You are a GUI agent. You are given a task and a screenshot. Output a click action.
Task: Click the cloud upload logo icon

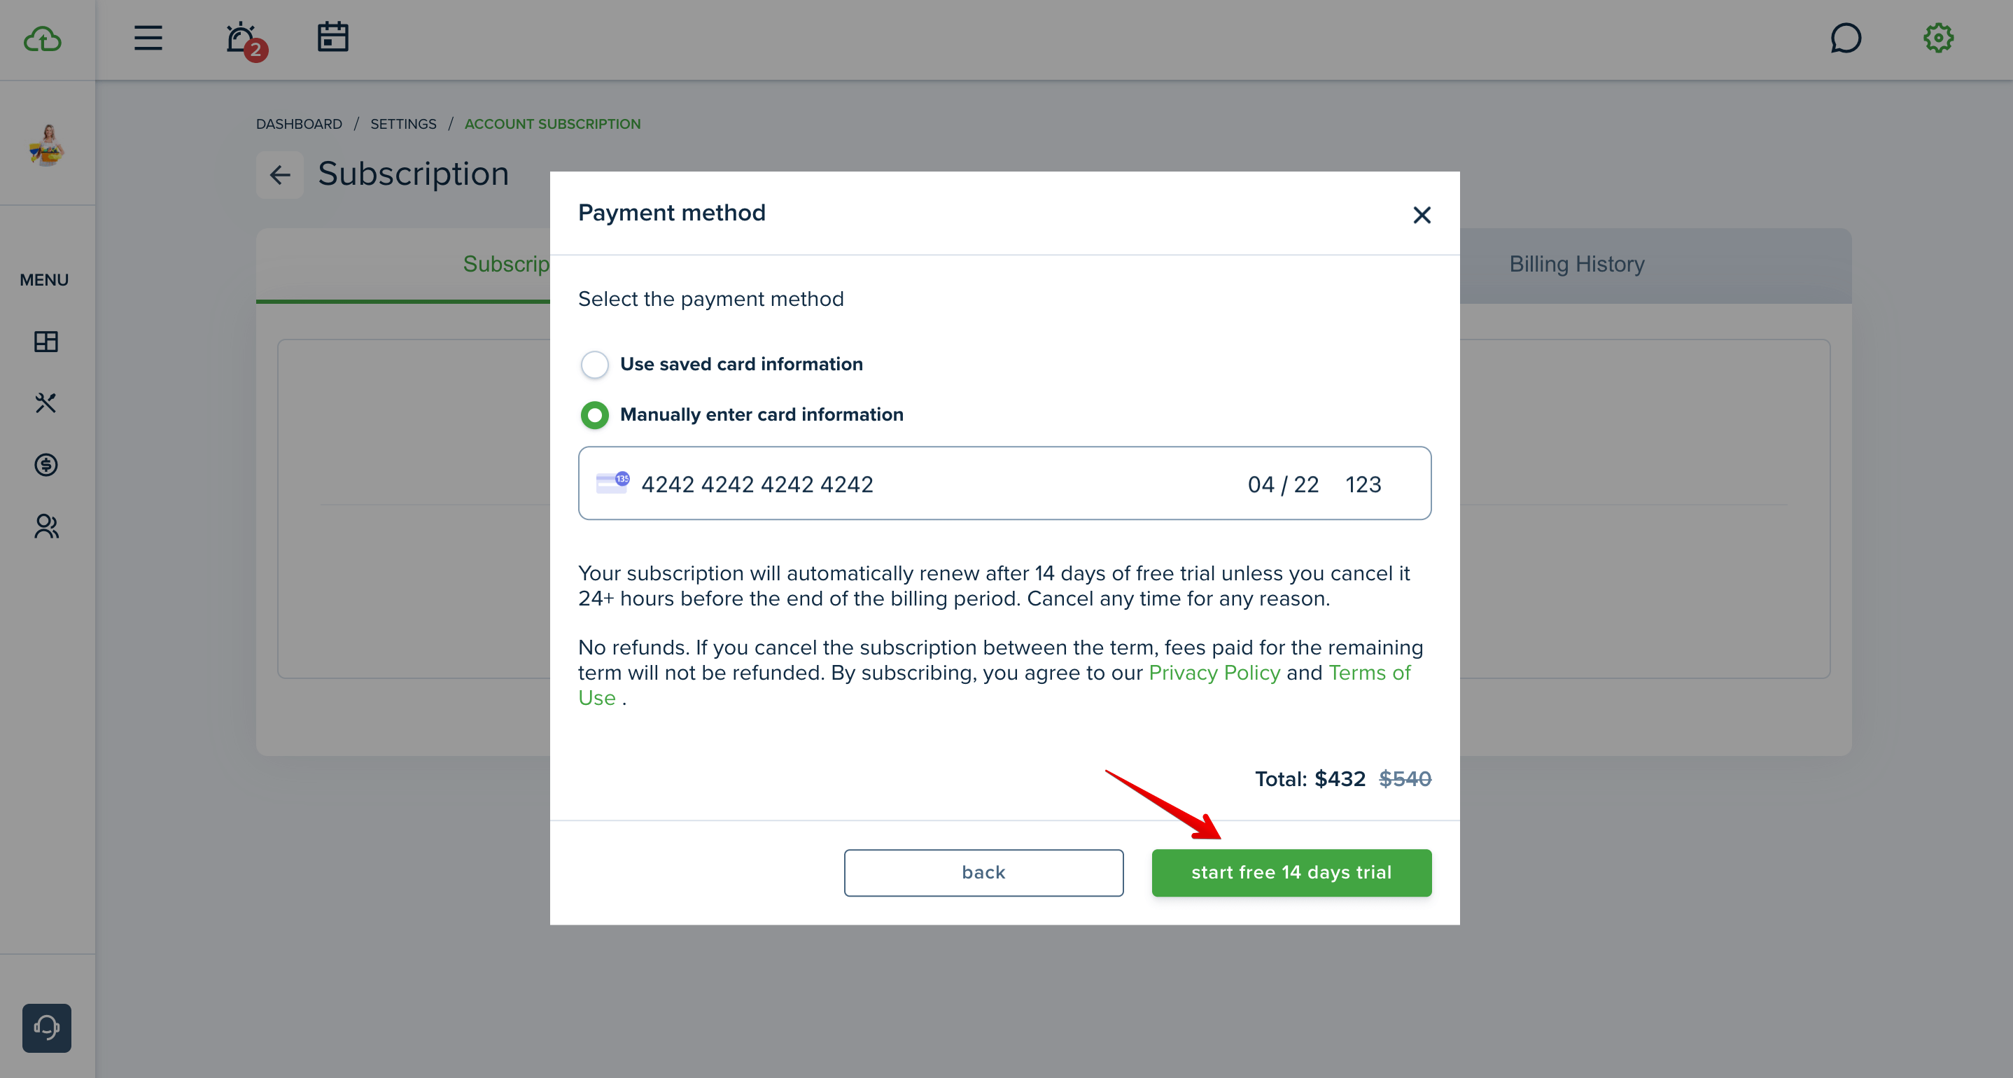point(42,38)
